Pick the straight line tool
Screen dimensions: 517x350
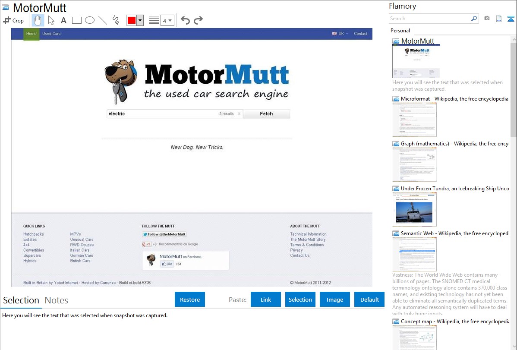(103, 20)
